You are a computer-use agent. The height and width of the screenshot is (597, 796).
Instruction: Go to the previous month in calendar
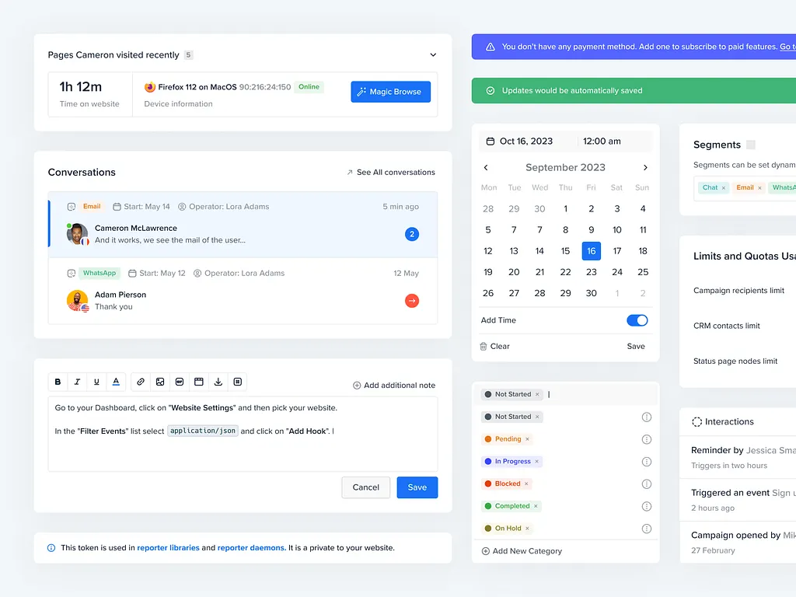(x=486, y=167)
